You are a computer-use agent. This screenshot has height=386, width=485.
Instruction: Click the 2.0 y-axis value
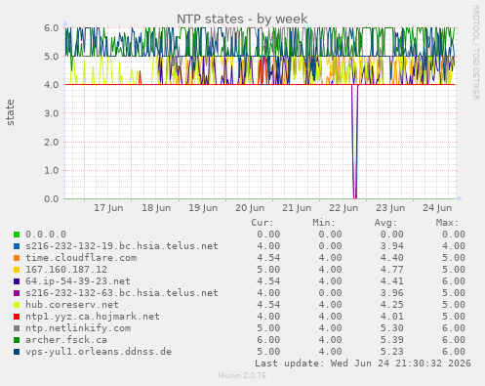pyautogui.click(x=52, y=142)
